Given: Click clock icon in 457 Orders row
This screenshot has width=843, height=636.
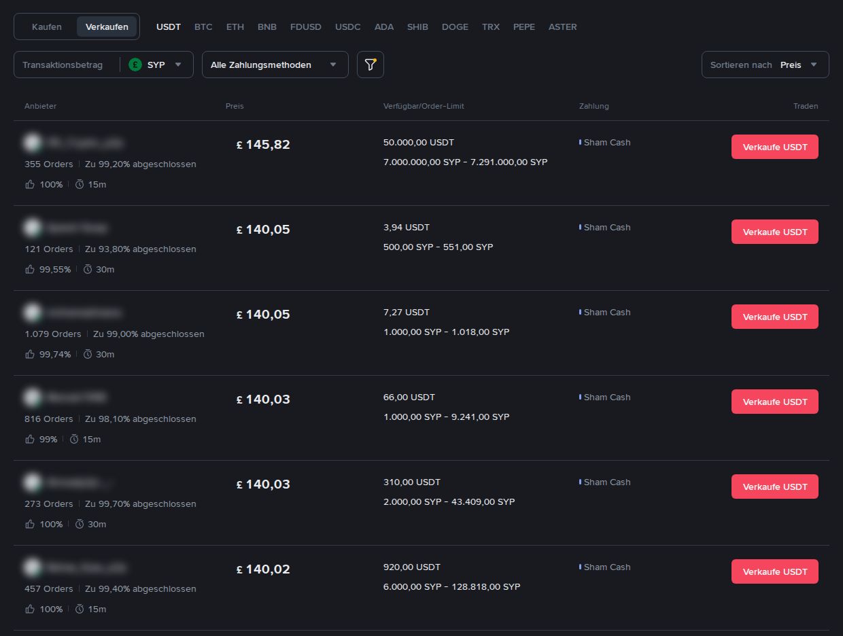Looking at the screenshot, I should coord(80,609).
